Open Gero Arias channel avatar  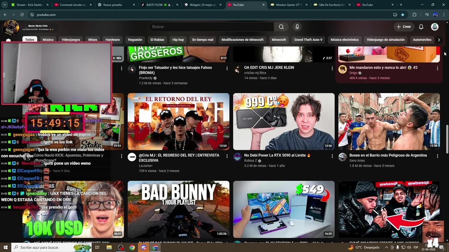click(342, 157)
